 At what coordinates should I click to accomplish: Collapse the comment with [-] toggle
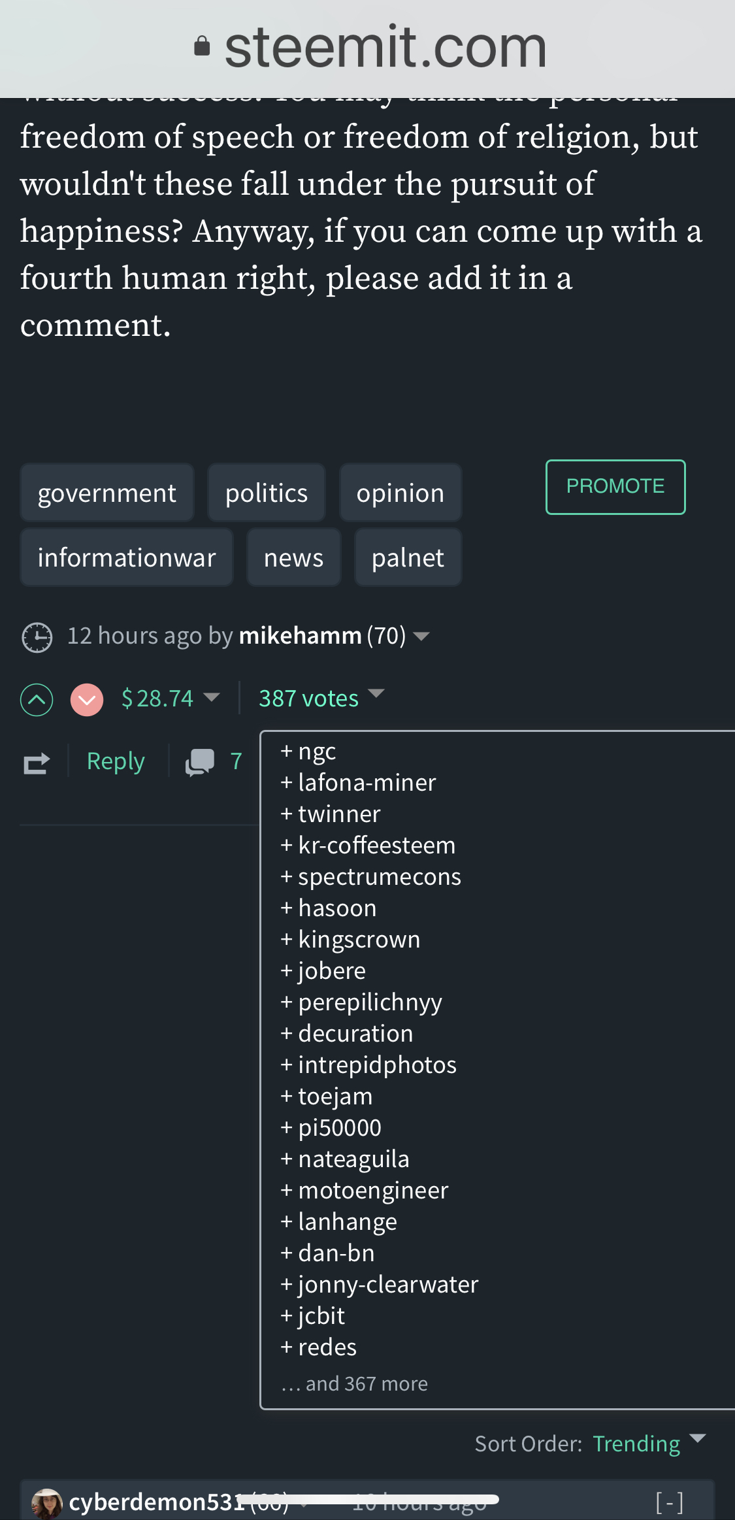[x=670, y=1502]
